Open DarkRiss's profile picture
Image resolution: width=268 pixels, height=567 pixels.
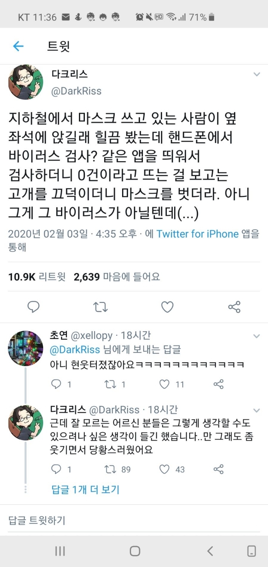pos(25,82)
